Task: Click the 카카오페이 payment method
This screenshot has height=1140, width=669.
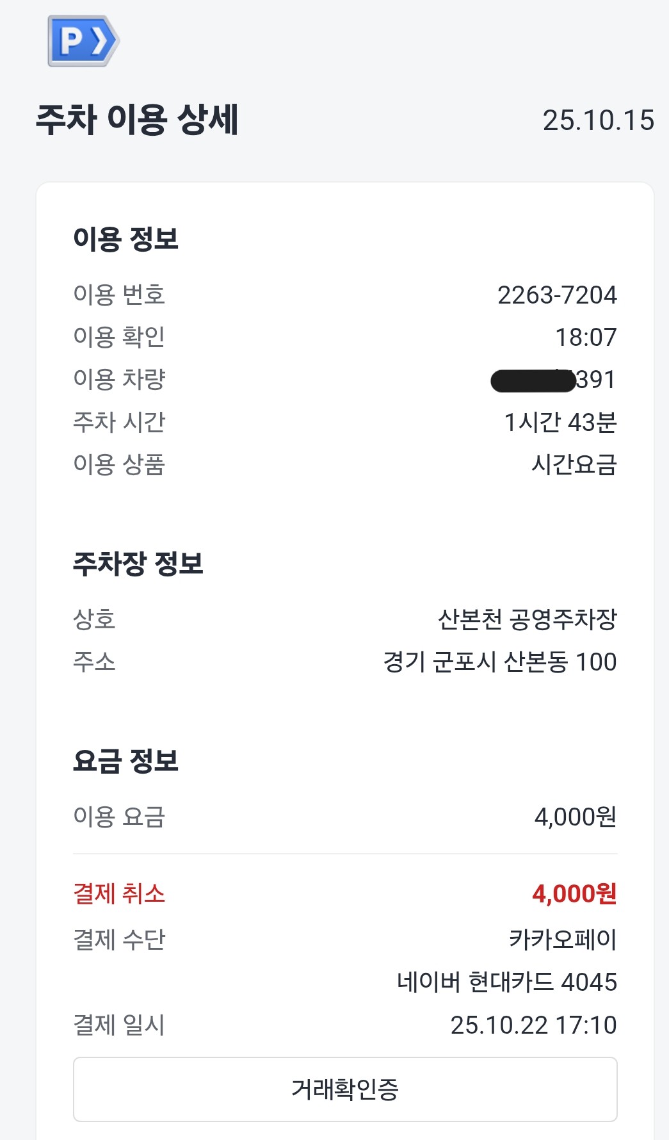Action: tap(563, 940)
